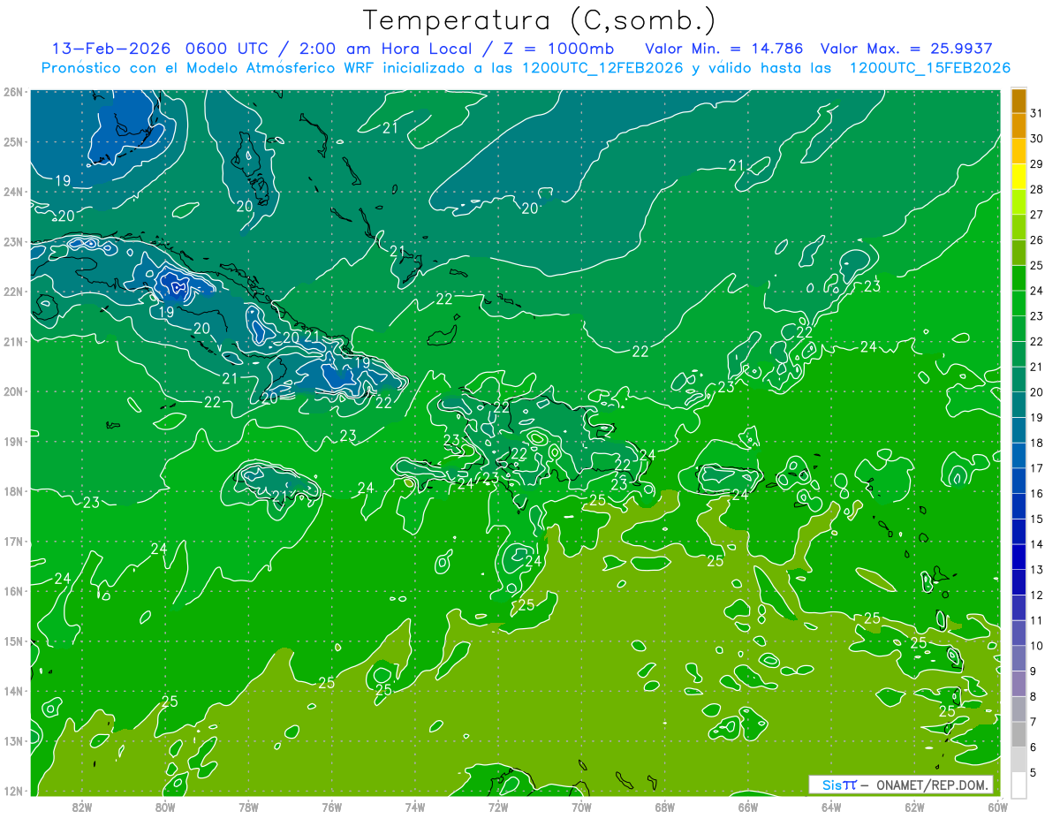Click the 23N latitude axis label
The width and height of the screenshot is (1060, 819).
point(12,241)
